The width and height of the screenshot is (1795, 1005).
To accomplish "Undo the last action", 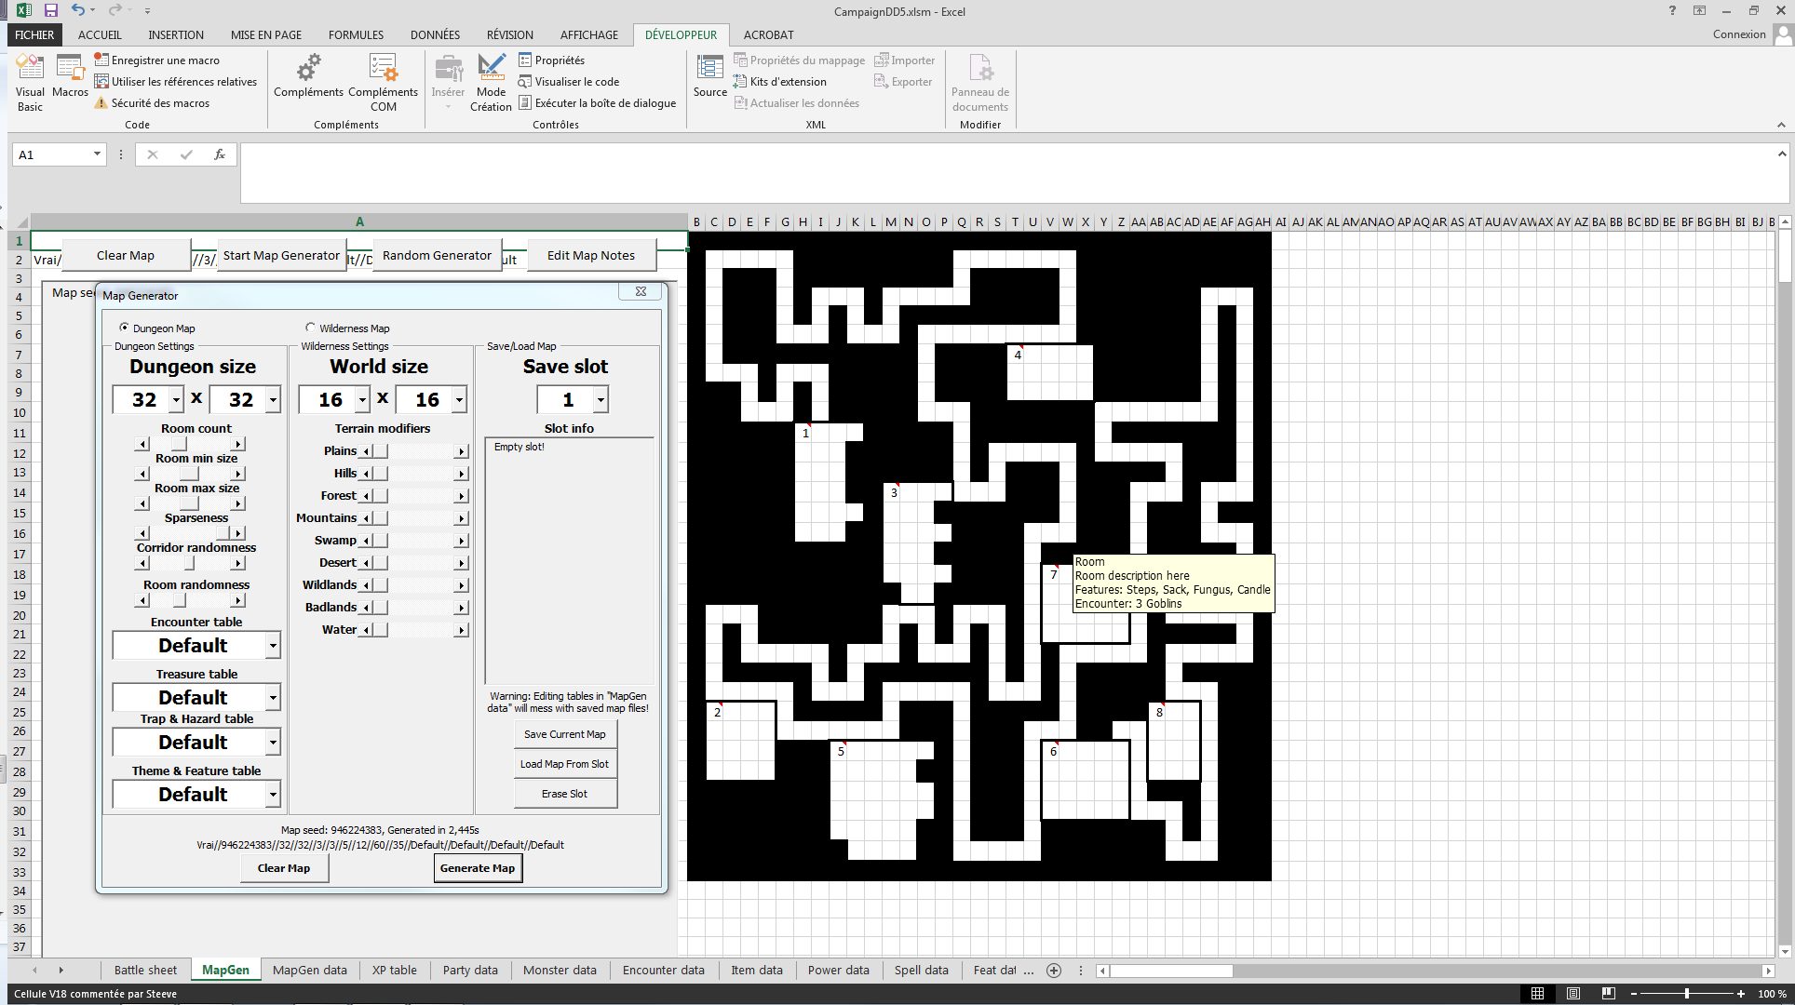I will [x=78, y=10].
